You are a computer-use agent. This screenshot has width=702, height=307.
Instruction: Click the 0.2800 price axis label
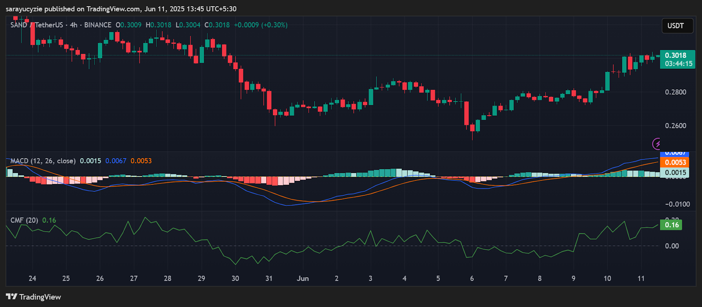(675, 92)
